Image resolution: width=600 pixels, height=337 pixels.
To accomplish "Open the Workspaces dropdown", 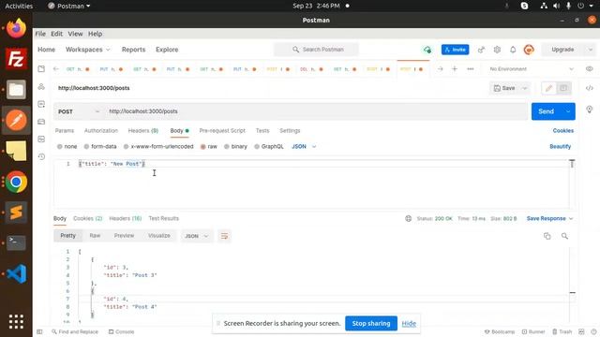I will coord(87,50).
